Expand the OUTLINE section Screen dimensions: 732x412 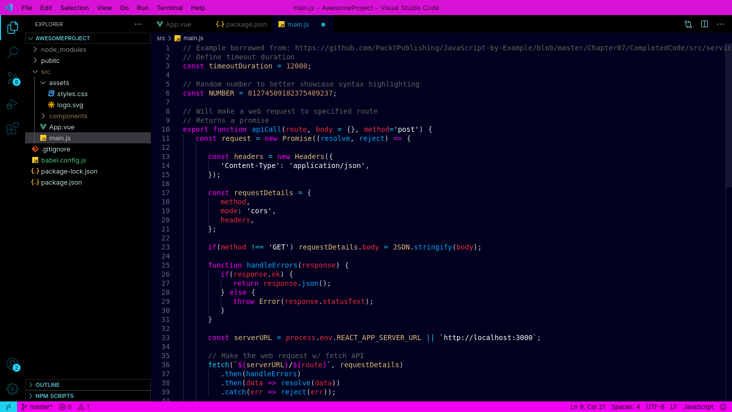(x=88, y=385)
